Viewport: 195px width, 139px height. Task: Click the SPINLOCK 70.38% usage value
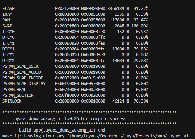[141, 101]
